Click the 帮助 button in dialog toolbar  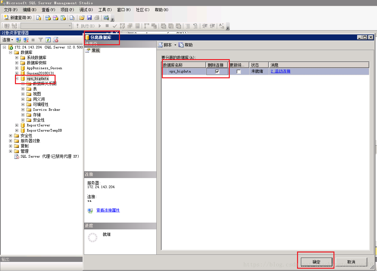click(x=186, y=45)
